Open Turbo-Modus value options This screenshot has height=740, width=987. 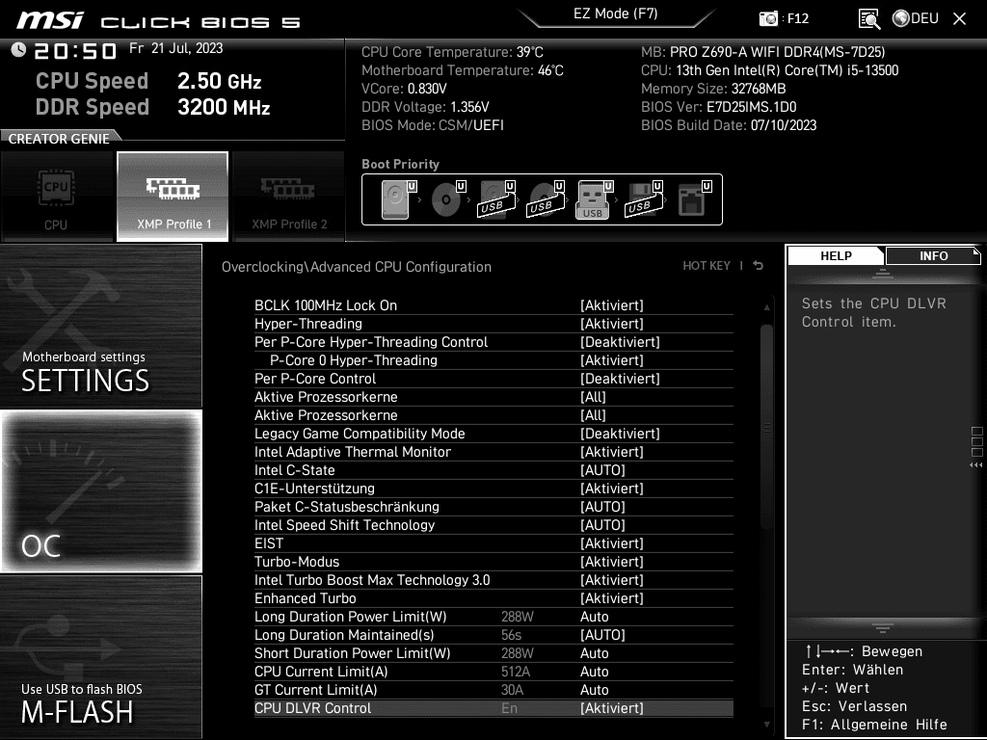click(x=612, y=562)
